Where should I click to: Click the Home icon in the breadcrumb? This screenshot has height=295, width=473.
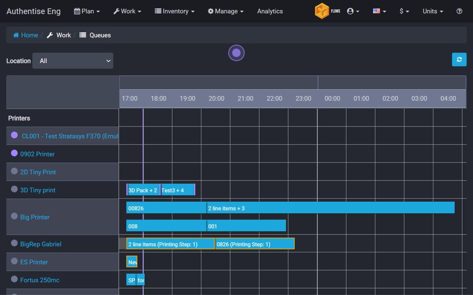[16, 35]
